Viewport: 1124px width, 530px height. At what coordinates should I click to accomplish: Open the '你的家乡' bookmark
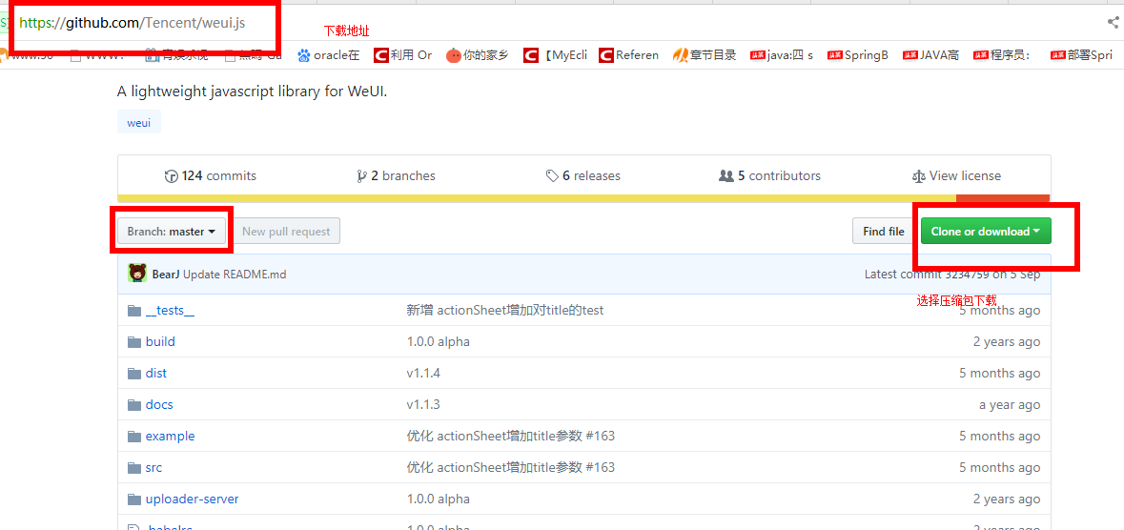click(478, 54)
